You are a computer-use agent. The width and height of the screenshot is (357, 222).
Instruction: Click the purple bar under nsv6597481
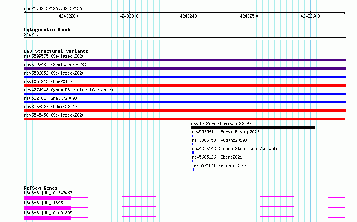[185, 69]
